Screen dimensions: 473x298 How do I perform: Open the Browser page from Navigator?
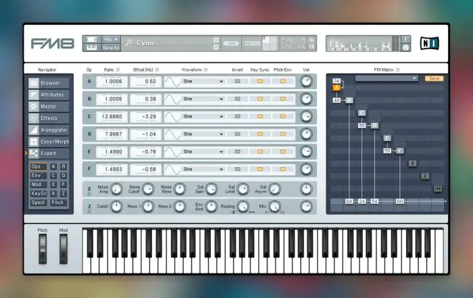point(49,83)
